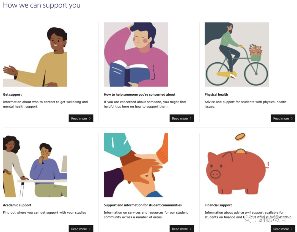The height and width of the screenshot is (232, 297).
Task: Open the Get support heading link
Action: 12,95
